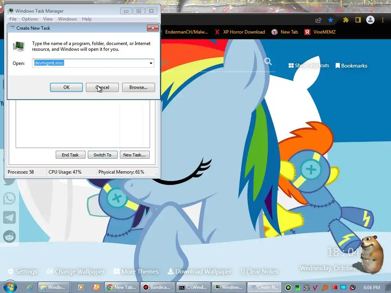Click the Physical Memory: 61% status text
Screen dimensions: 391x293
coord(121,172)
